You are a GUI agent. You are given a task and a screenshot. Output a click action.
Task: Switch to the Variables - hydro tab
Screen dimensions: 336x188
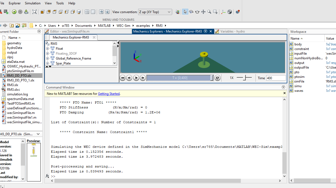(x=233, y=31)
